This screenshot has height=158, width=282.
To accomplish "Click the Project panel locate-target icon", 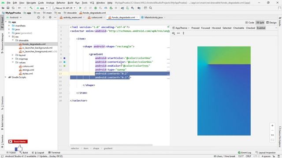I will [x=38, y=18].
